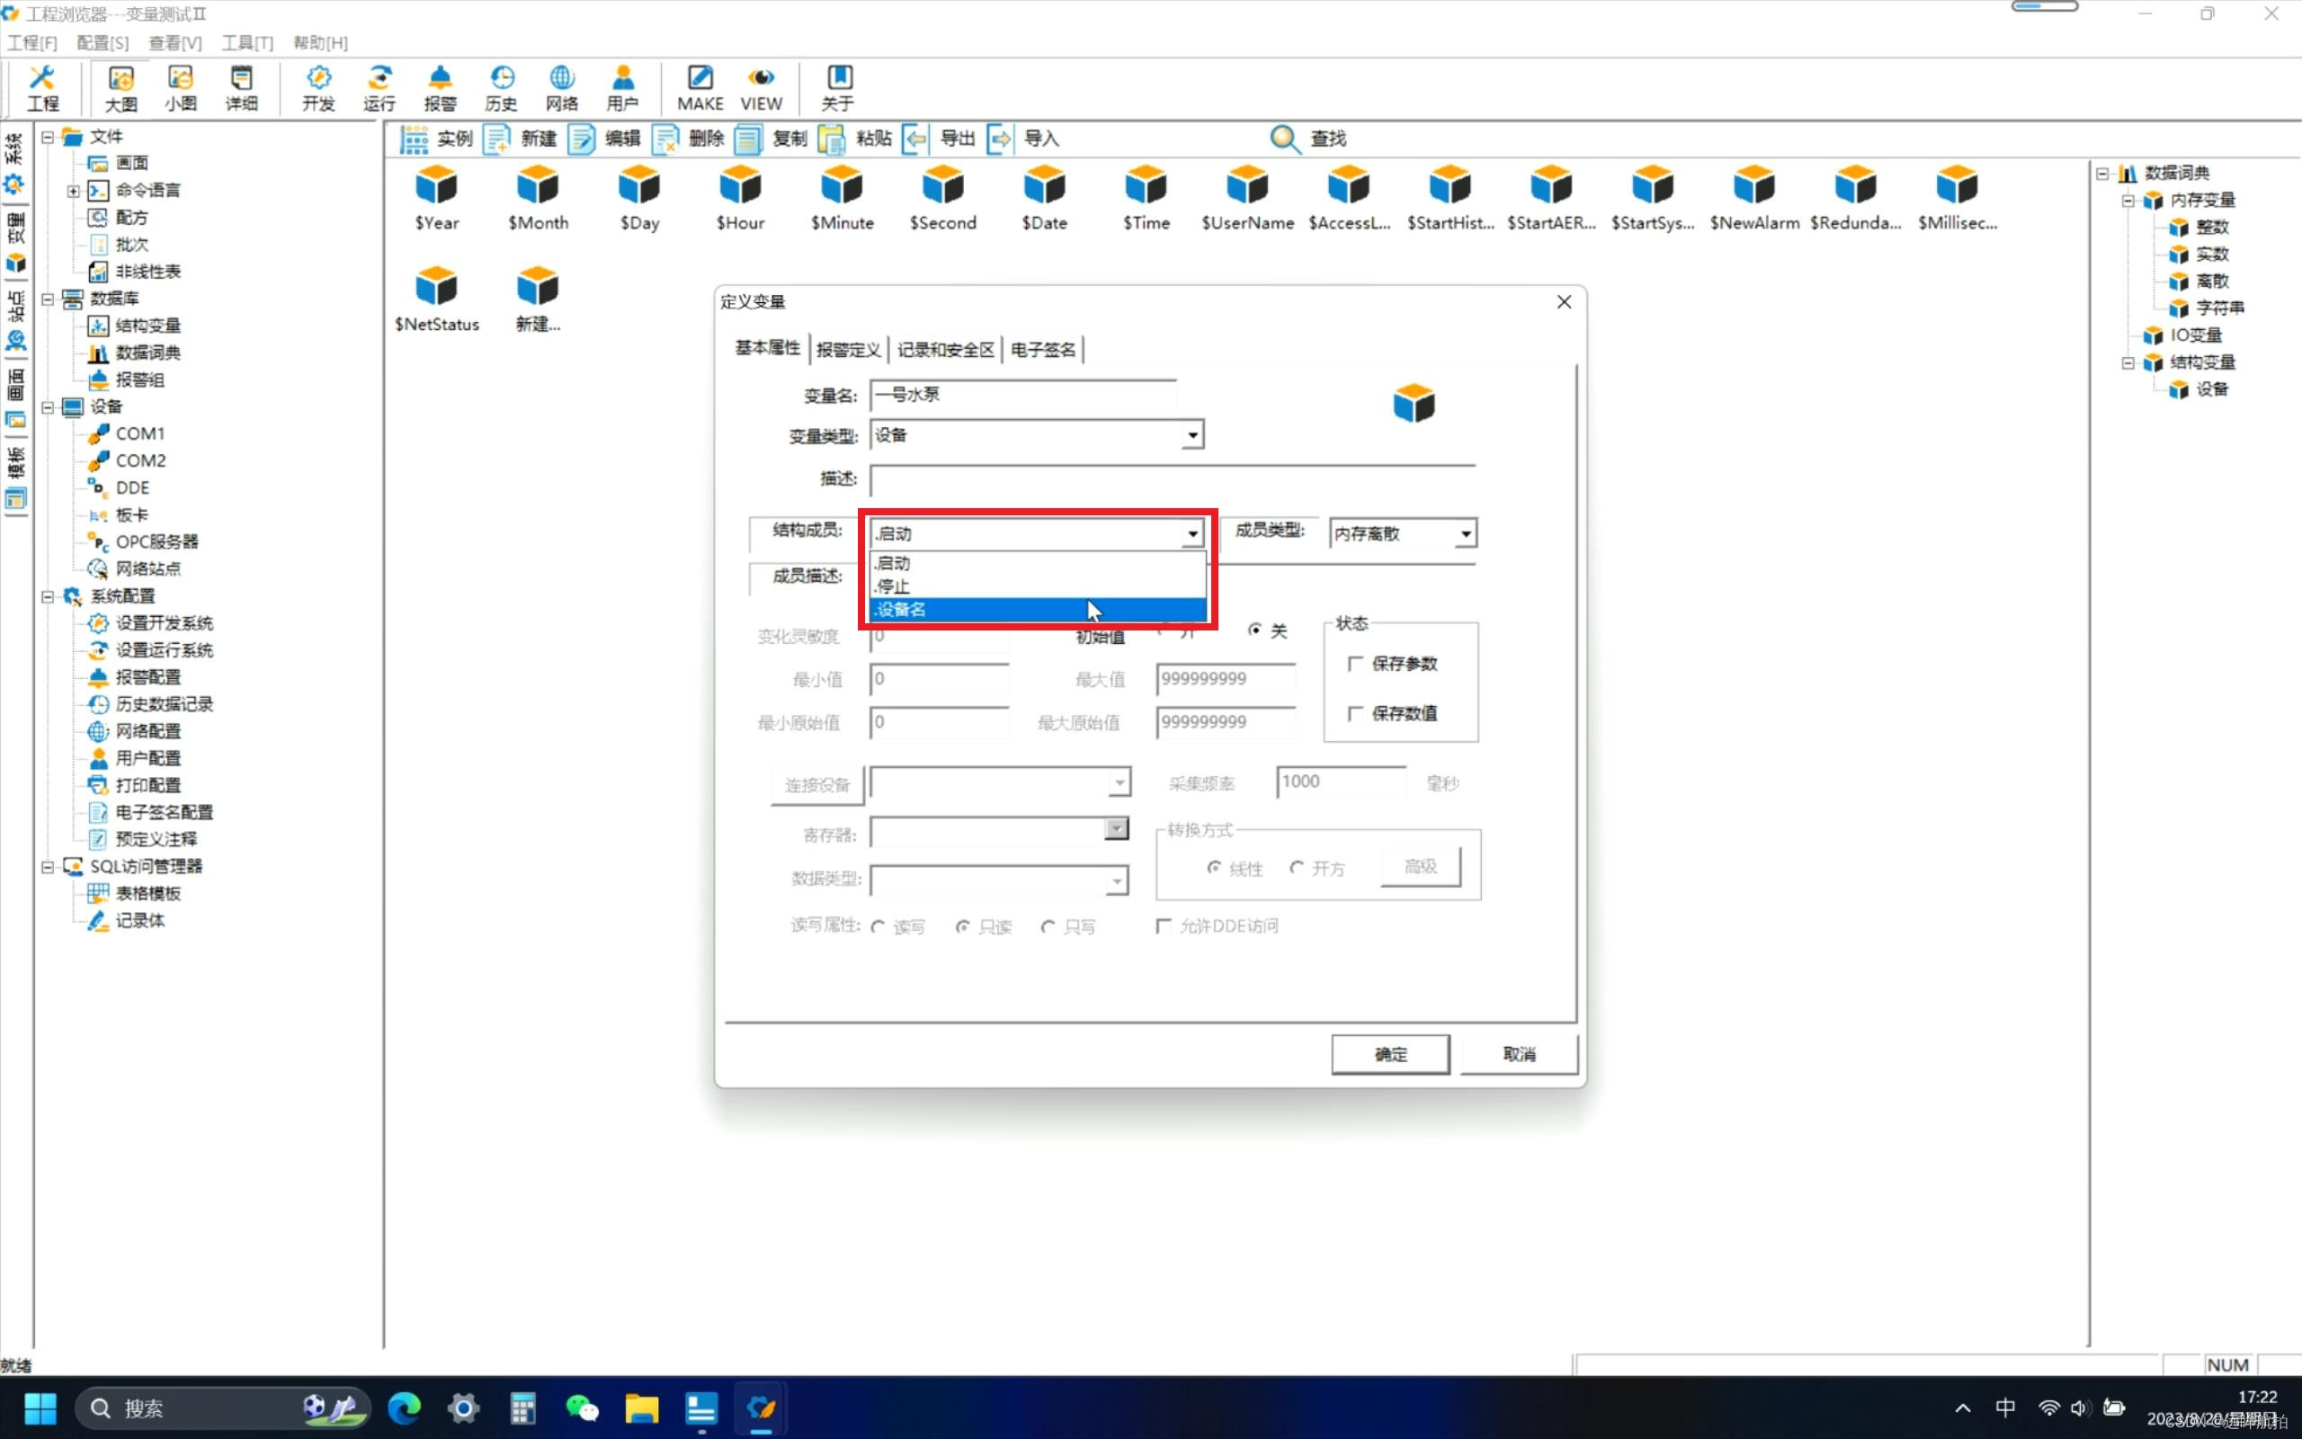Open the 历史 clock toolbar icon

tap(501, 78)
